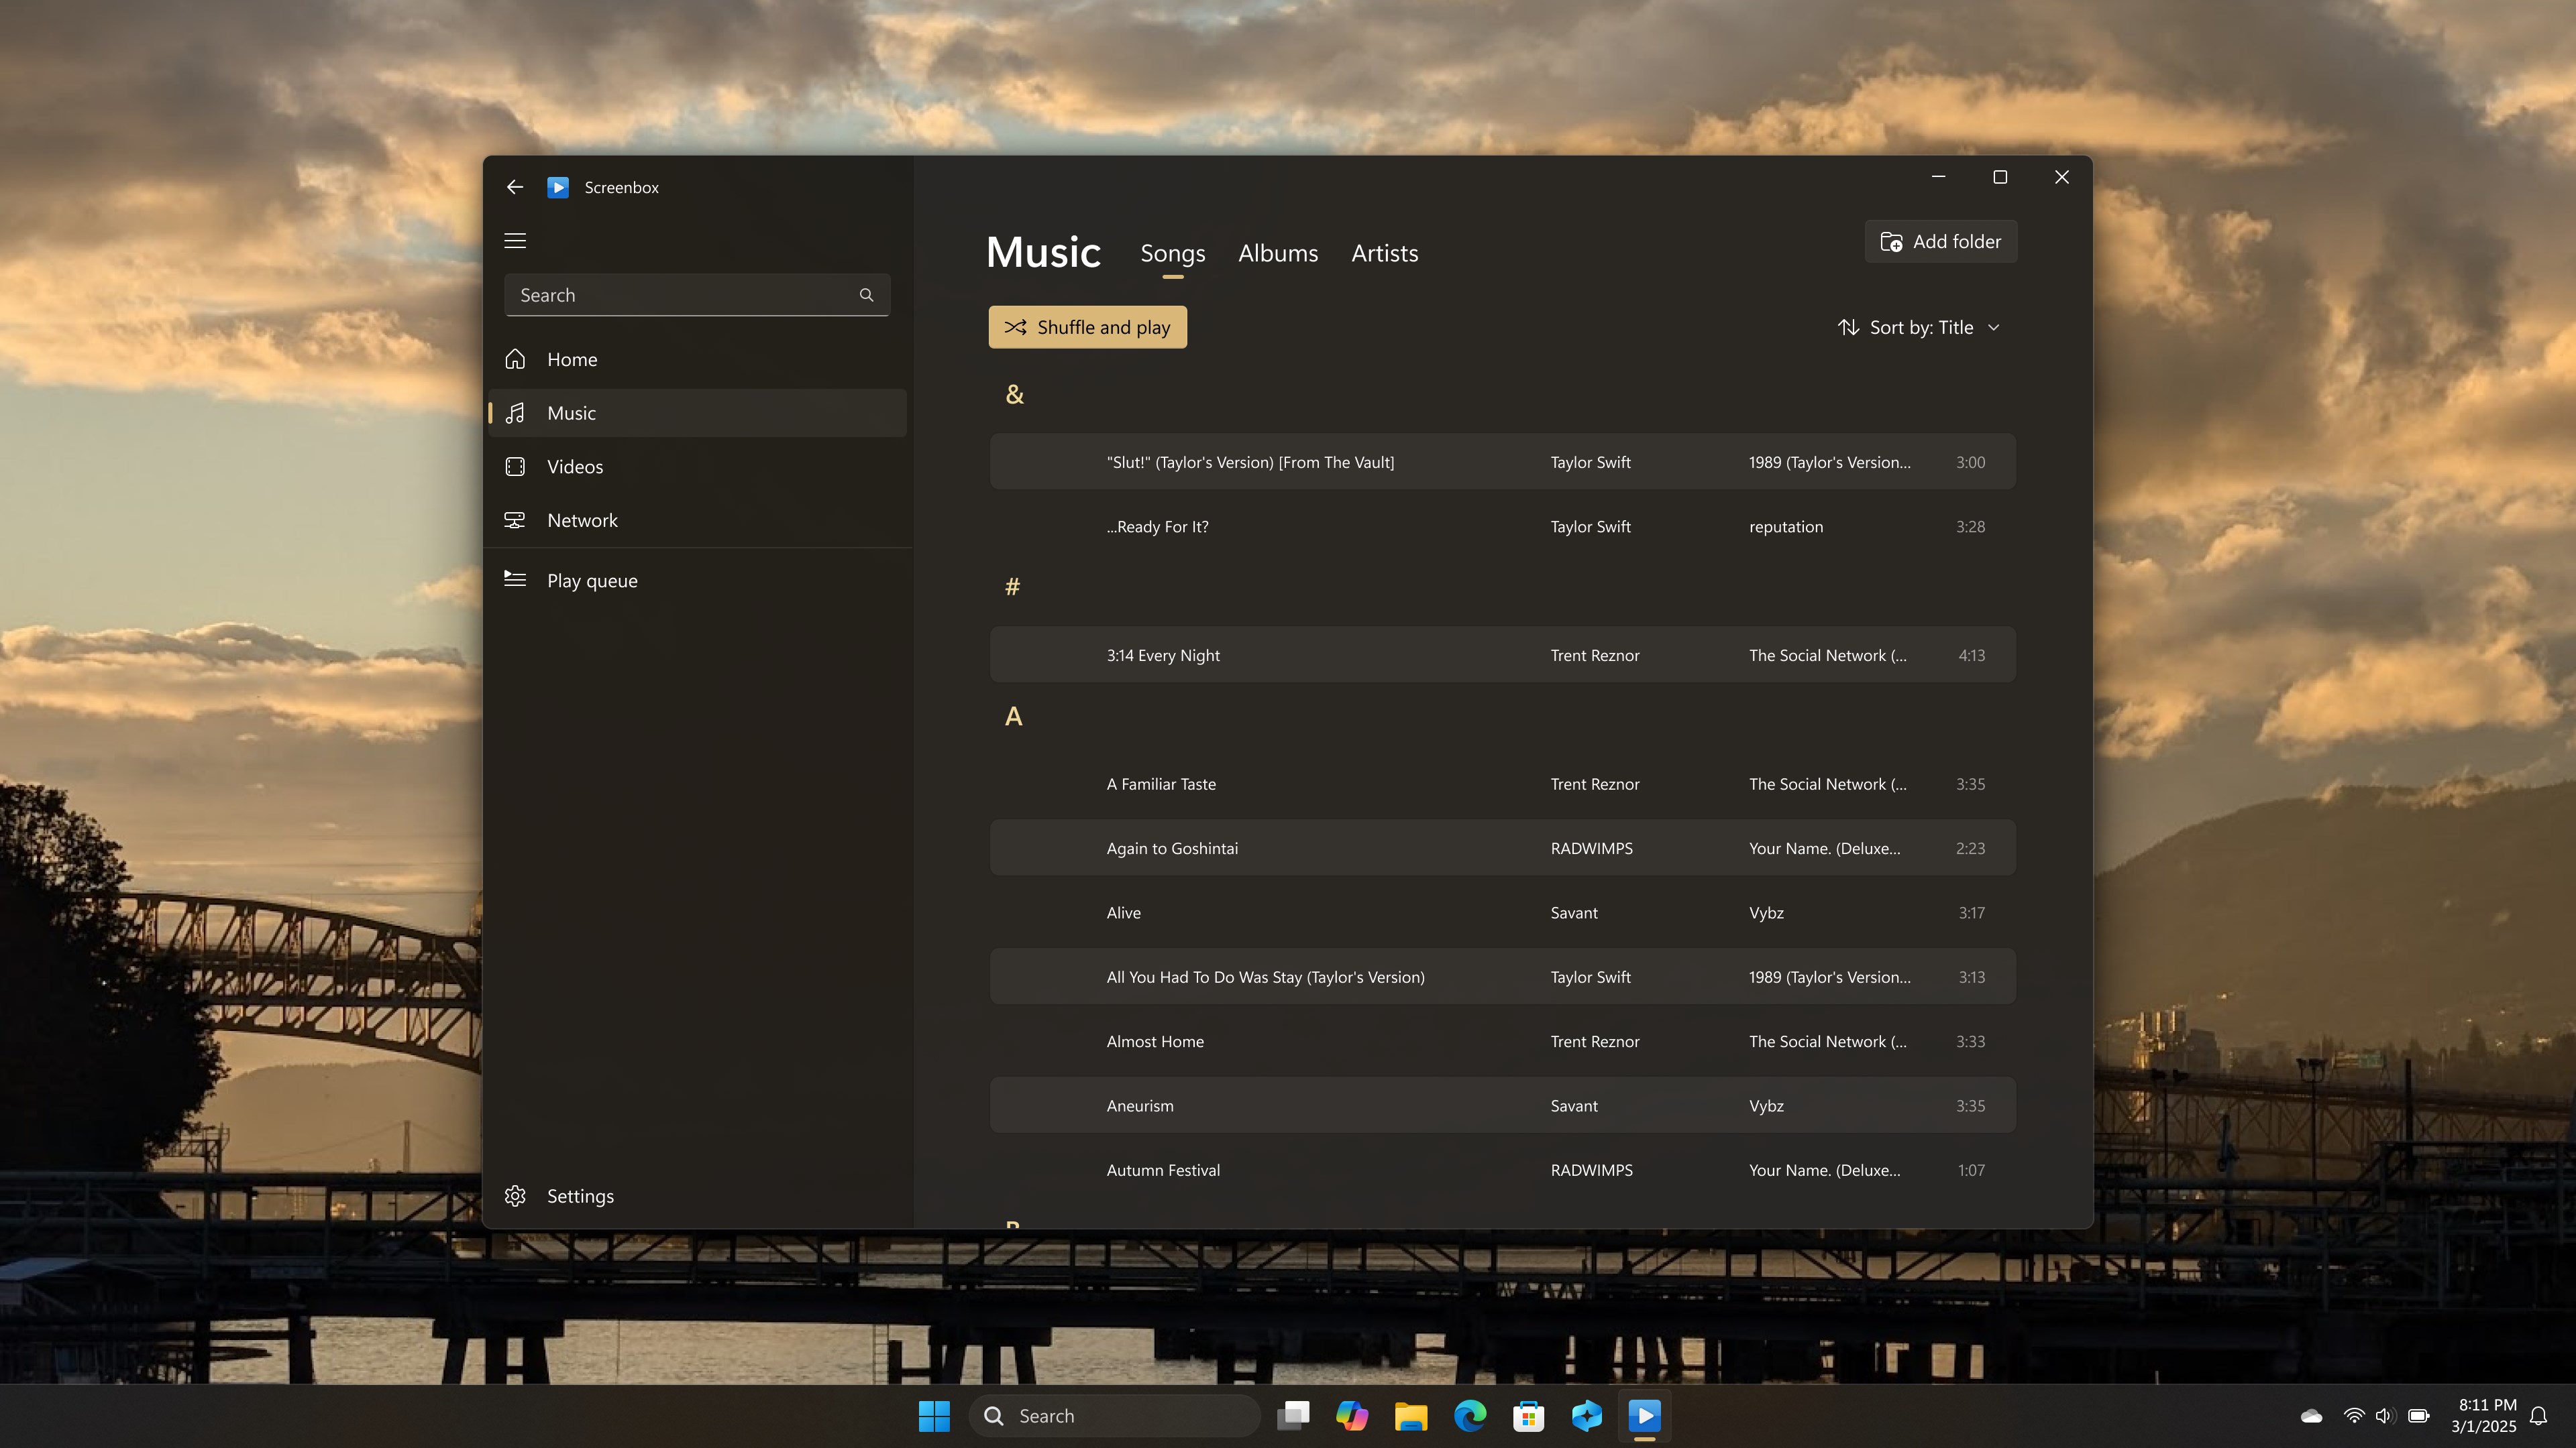Click the back arrow in Screenbox
This screenshot has height=1448, width=2576.
tap(514, 187)
